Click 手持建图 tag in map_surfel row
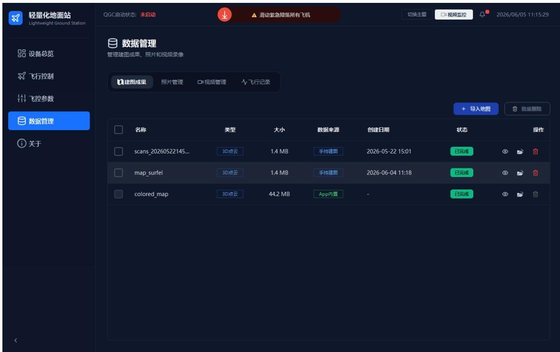 click(x=328, y=173)
